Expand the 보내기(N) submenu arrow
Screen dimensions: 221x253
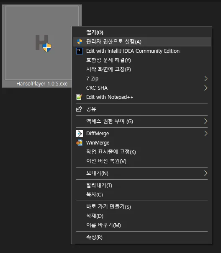click(206, 173)
